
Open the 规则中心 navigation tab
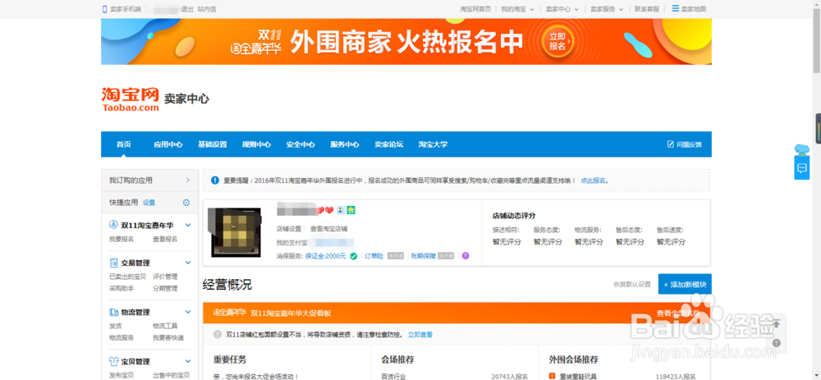click(x=256, y=144)
